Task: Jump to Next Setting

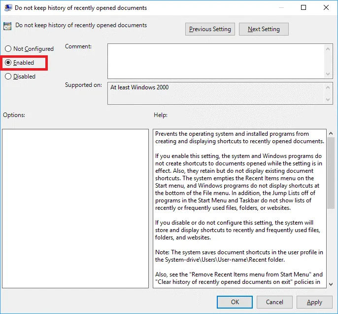Action: [264, 29]
